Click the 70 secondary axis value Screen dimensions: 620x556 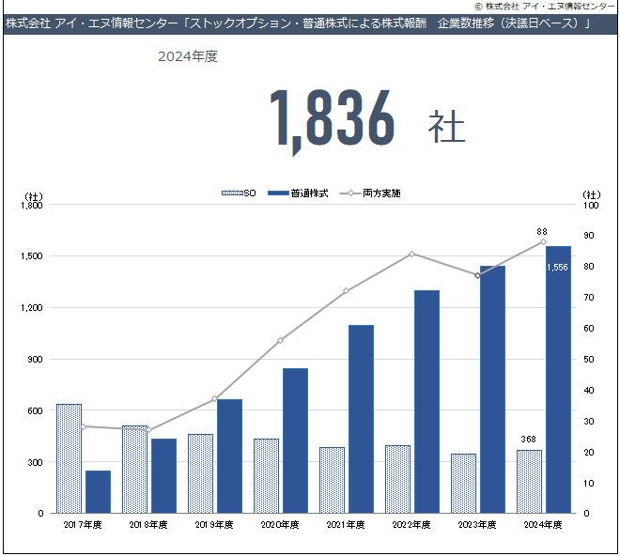(589, 298)
